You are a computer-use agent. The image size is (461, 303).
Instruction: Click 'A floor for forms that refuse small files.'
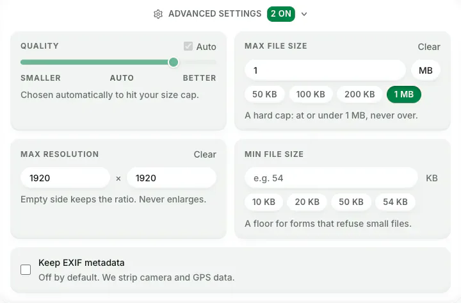328,224
